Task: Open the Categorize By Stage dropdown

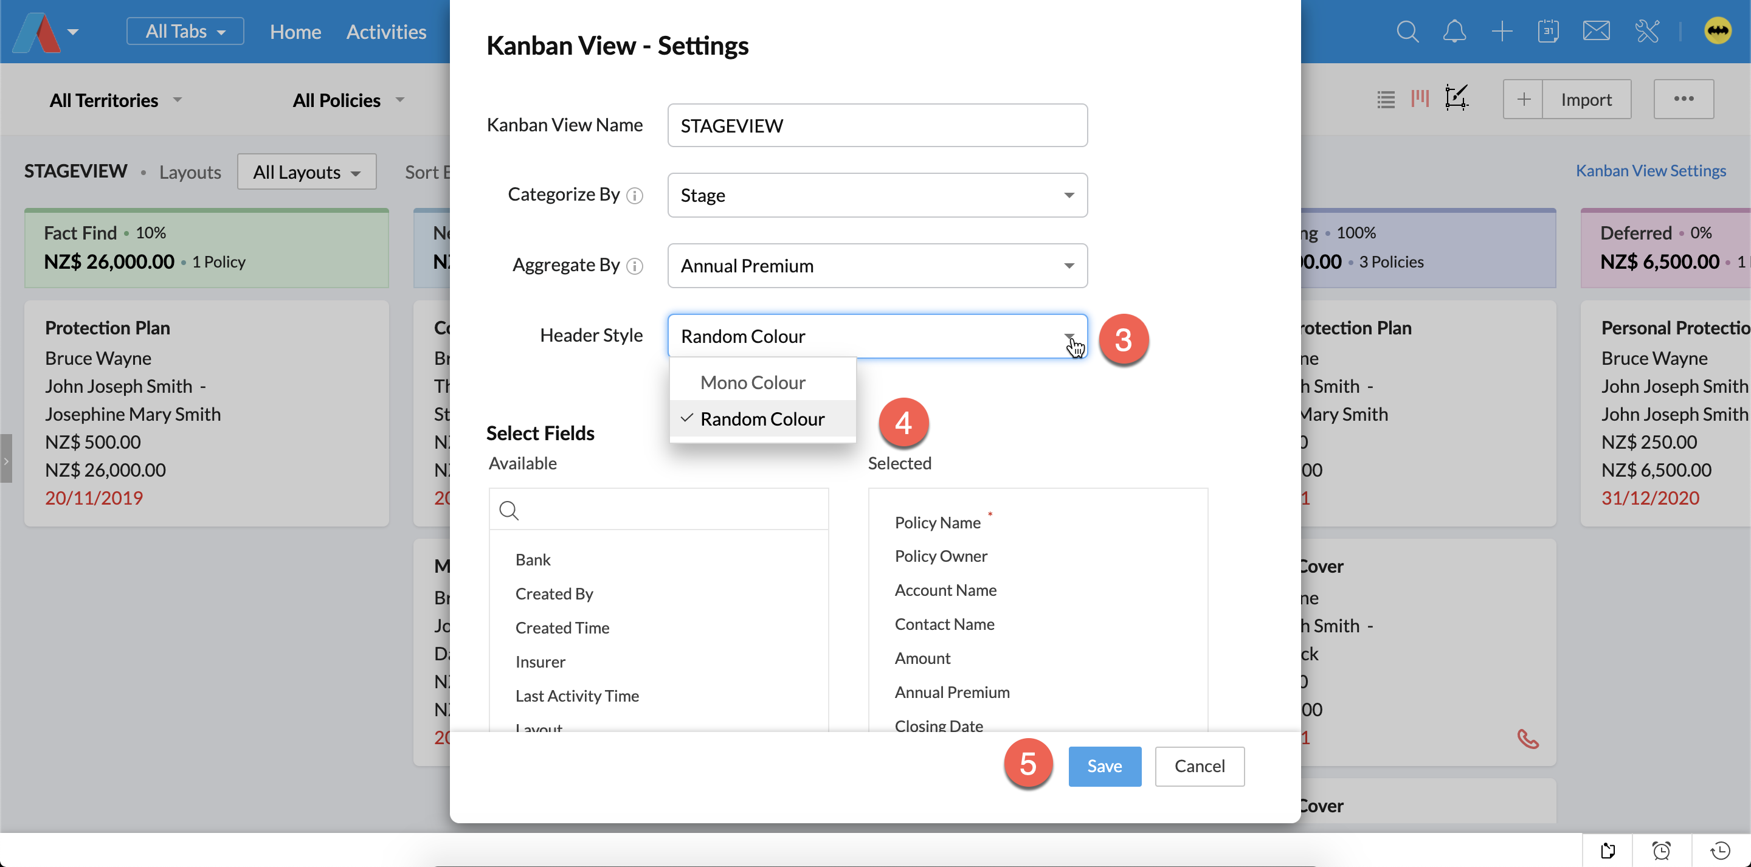Action: 877,195
